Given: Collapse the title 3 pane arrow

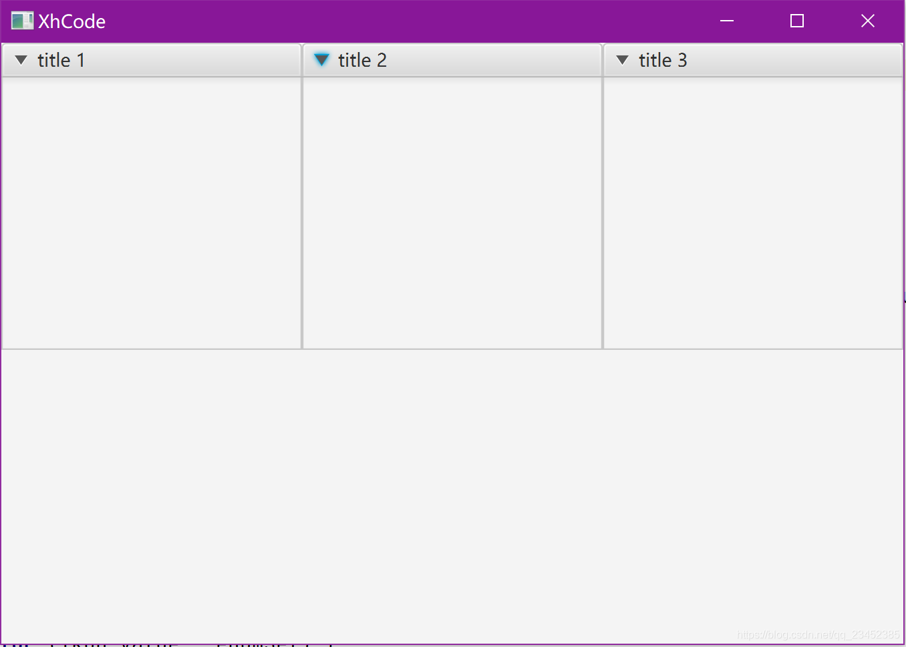Looking at the screenshot, I should click(x=622, y=60).
